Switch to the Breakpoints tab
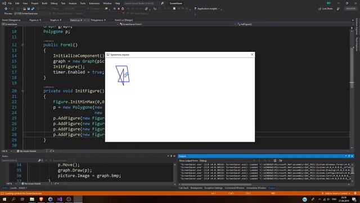The height and width of the screenshot is (203, 360). (196, 188)
